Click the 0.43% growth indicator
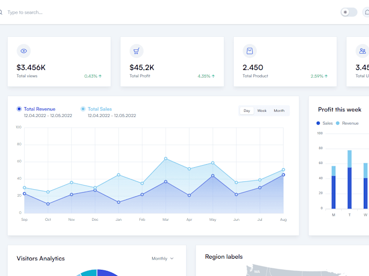Image resolution: width=369 pixels, height=276 pixels. tap(93, 76)
